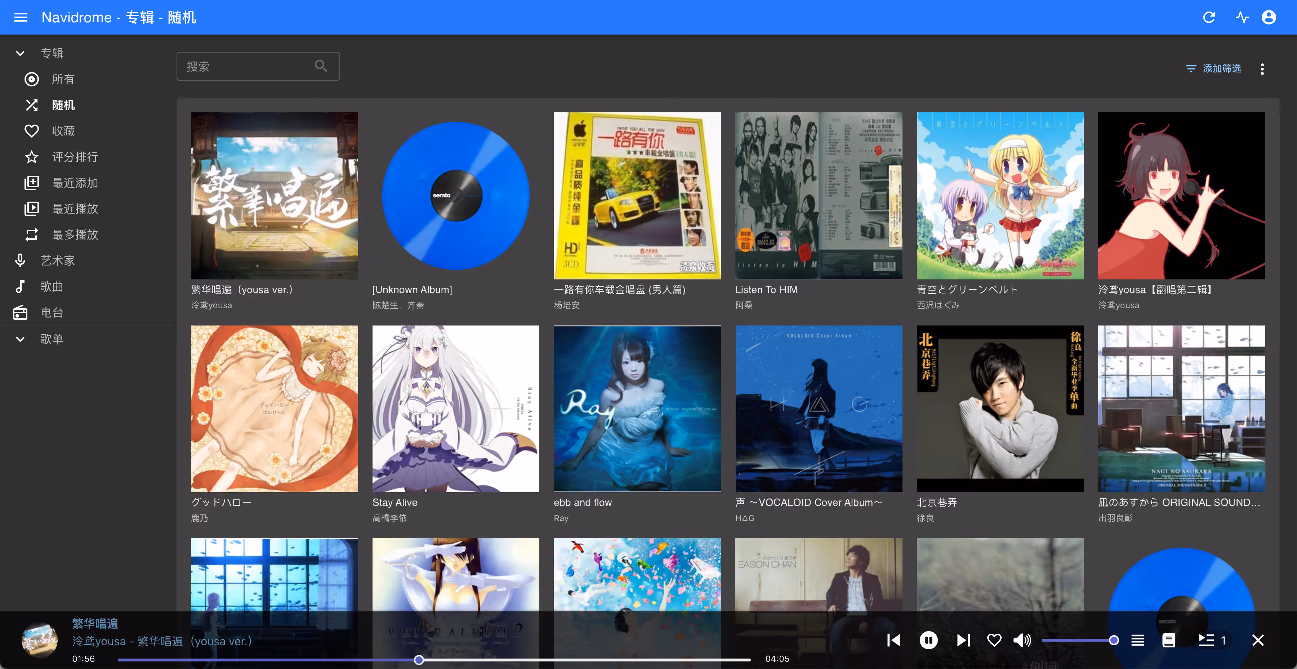Viewport: 1297px width, 669px height.
Task: Click the music note icon for 歌曲
Action: 20,287
